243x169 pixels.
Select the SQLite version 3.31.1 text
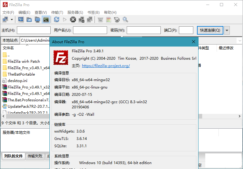pos(82,146)
